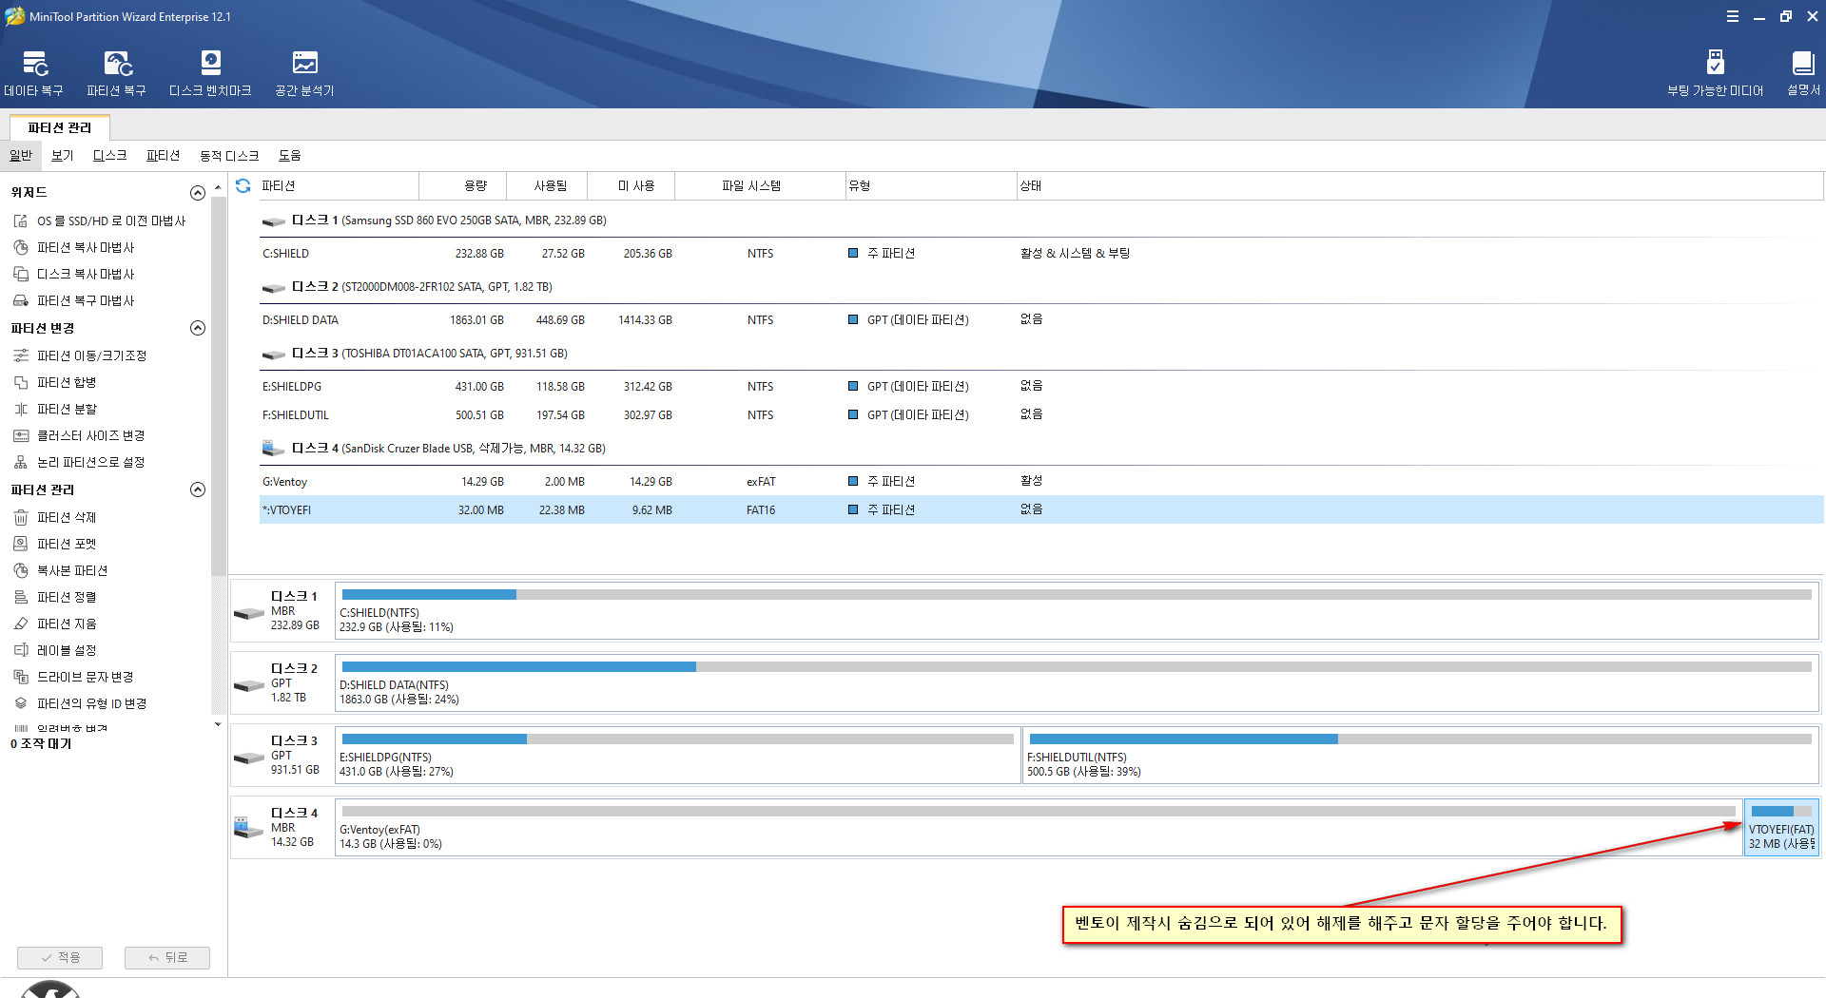The height and width of the screenshot is (998, 1826).
Task: Select 디스크 2 GPT 1.82 TB disk label
Action: click(282, 682)
